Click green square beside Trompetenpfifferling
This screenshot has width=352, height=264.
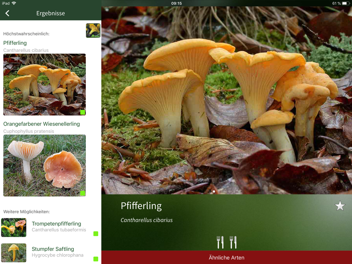coord(96,234)
